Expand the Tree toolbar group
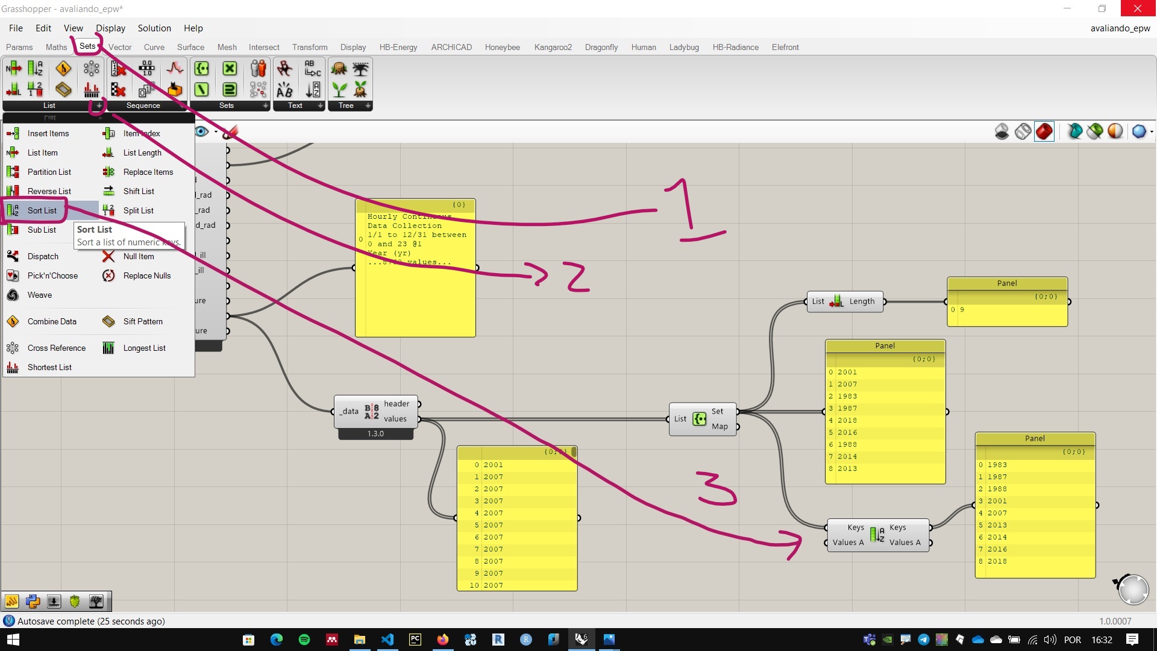This screenshot has width=1157, height=651. coord(368,105)
